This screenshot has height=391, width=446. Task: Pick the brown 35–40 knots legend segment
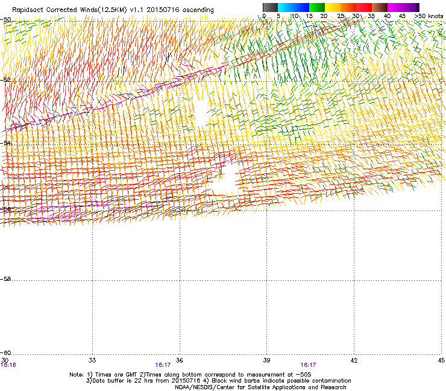(380, 7)
